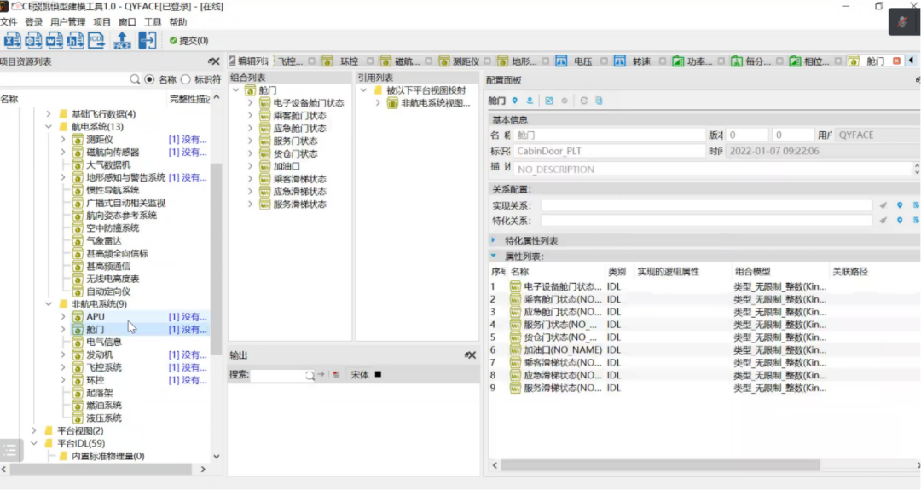The image size is (921, 490).
Task: Open the 工具 menu
Action: tap(153, 22)
